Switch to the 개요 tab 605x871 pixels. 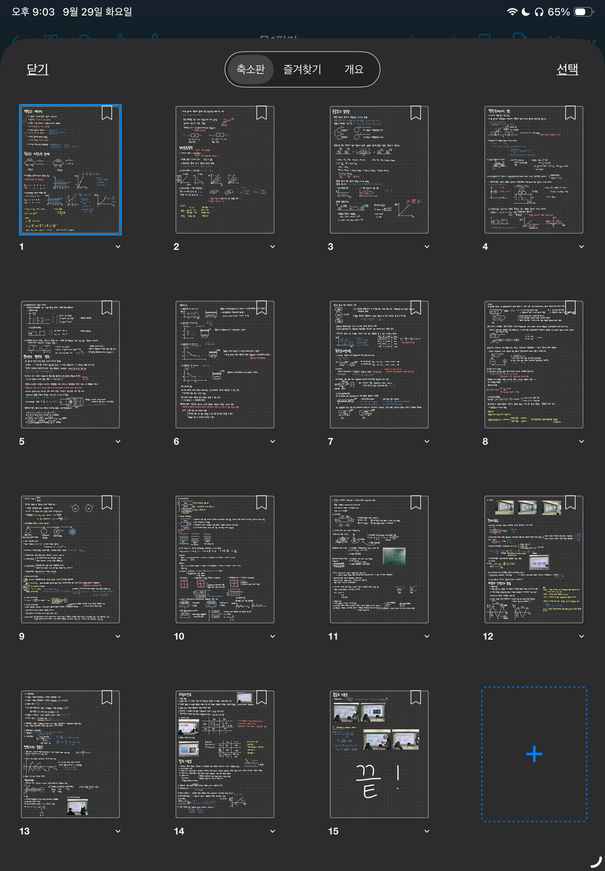[354, 69]
